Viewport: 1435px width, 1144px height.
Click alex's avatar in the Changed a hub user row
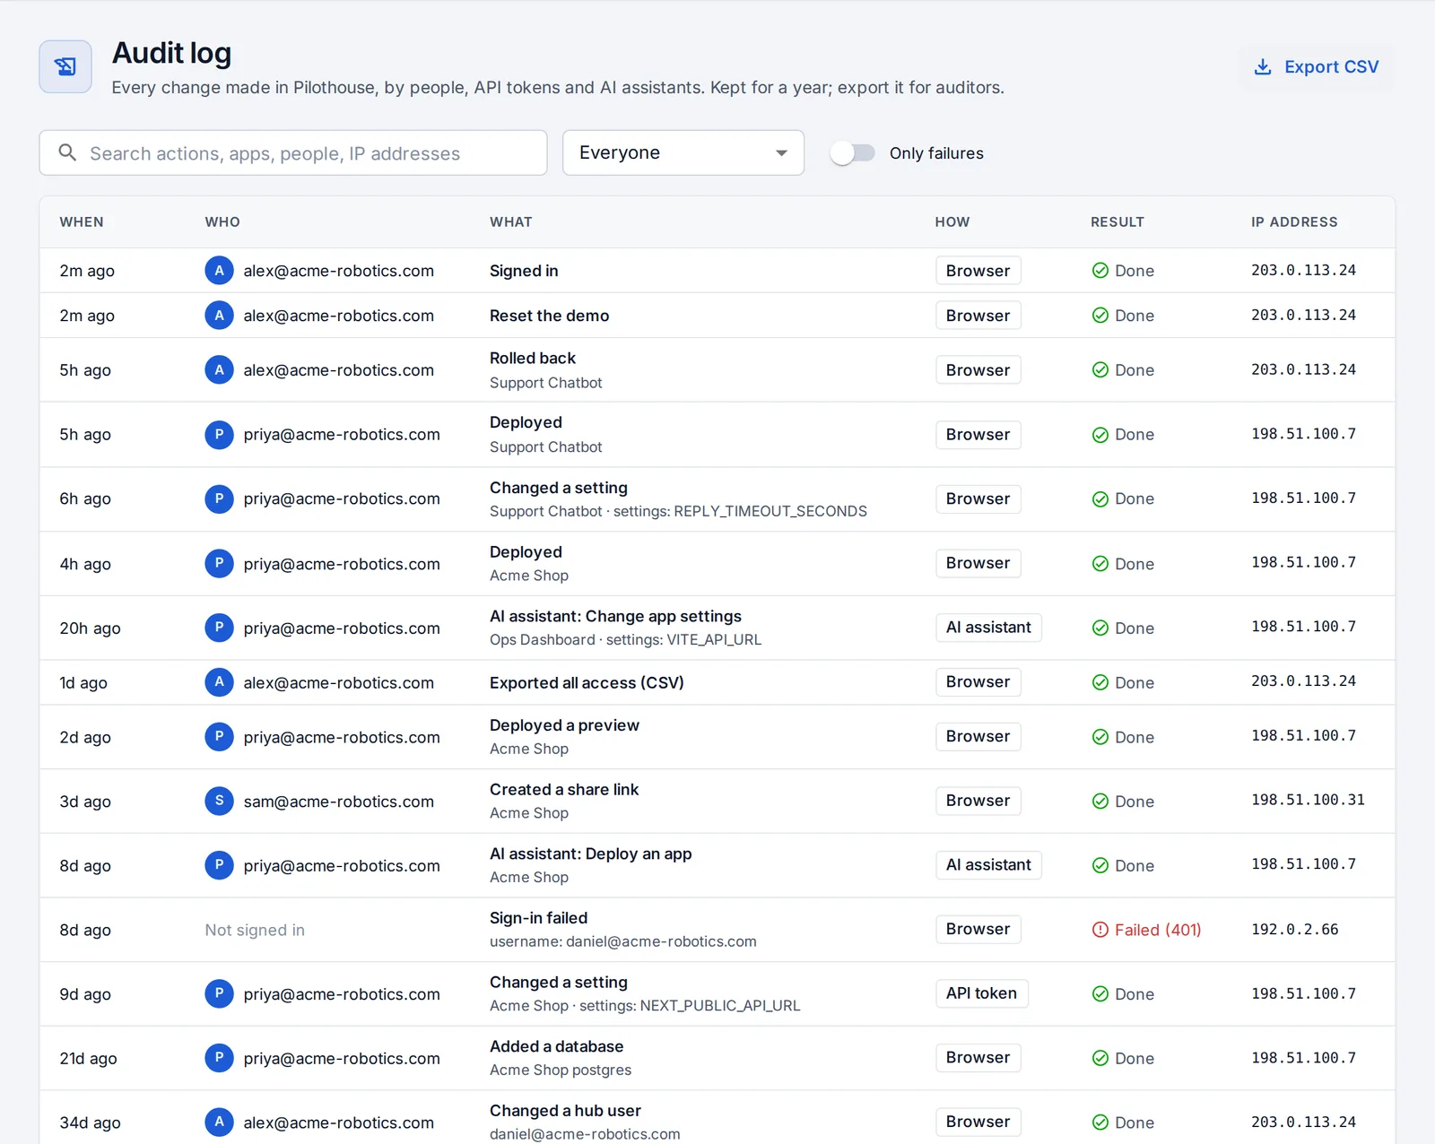219,1122
